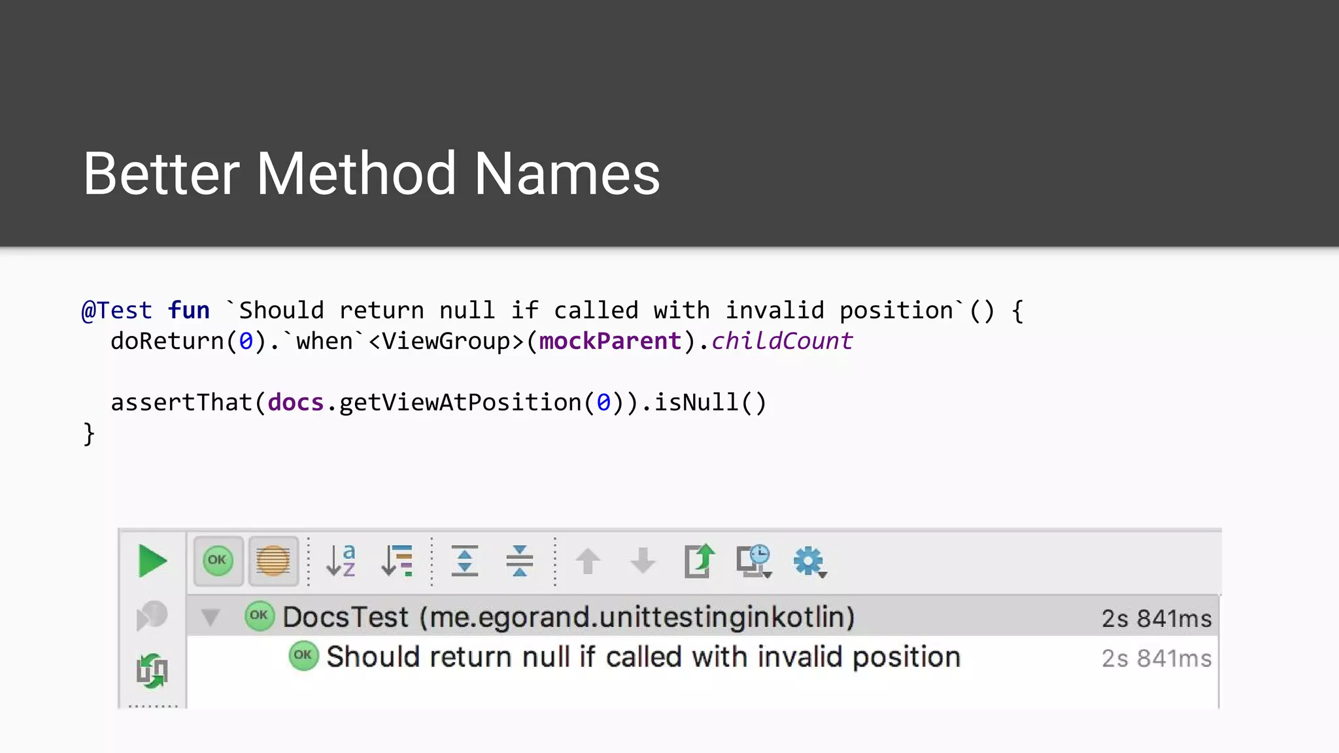
Task: Go to previous failed test up arrow
Action: click(x=588, y=561)
